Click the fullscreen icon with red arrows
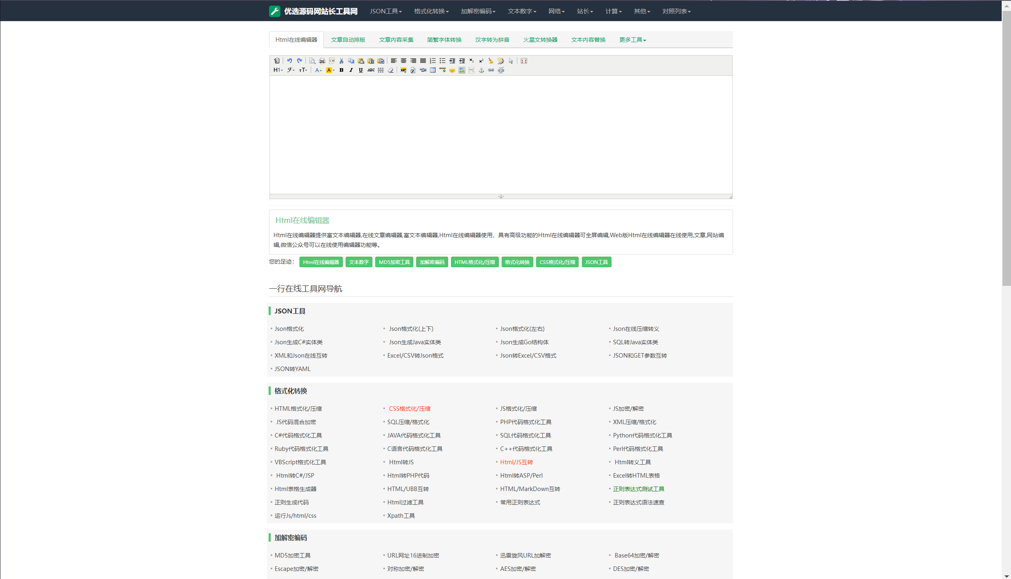1011x579 pixels. click(x=524, y=61)
